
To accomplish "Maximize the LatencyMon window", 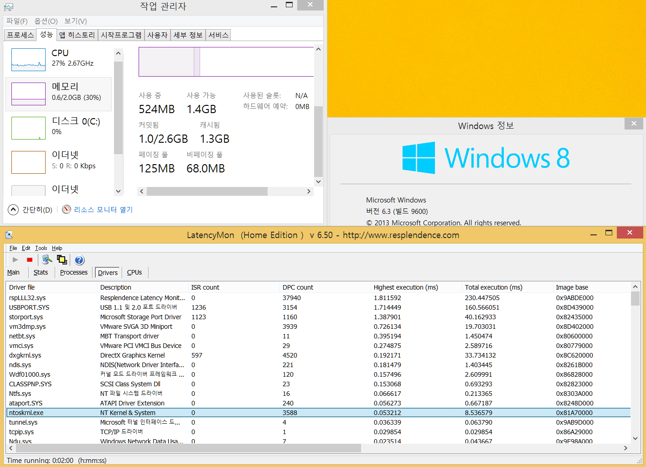I will coord(609,233).
